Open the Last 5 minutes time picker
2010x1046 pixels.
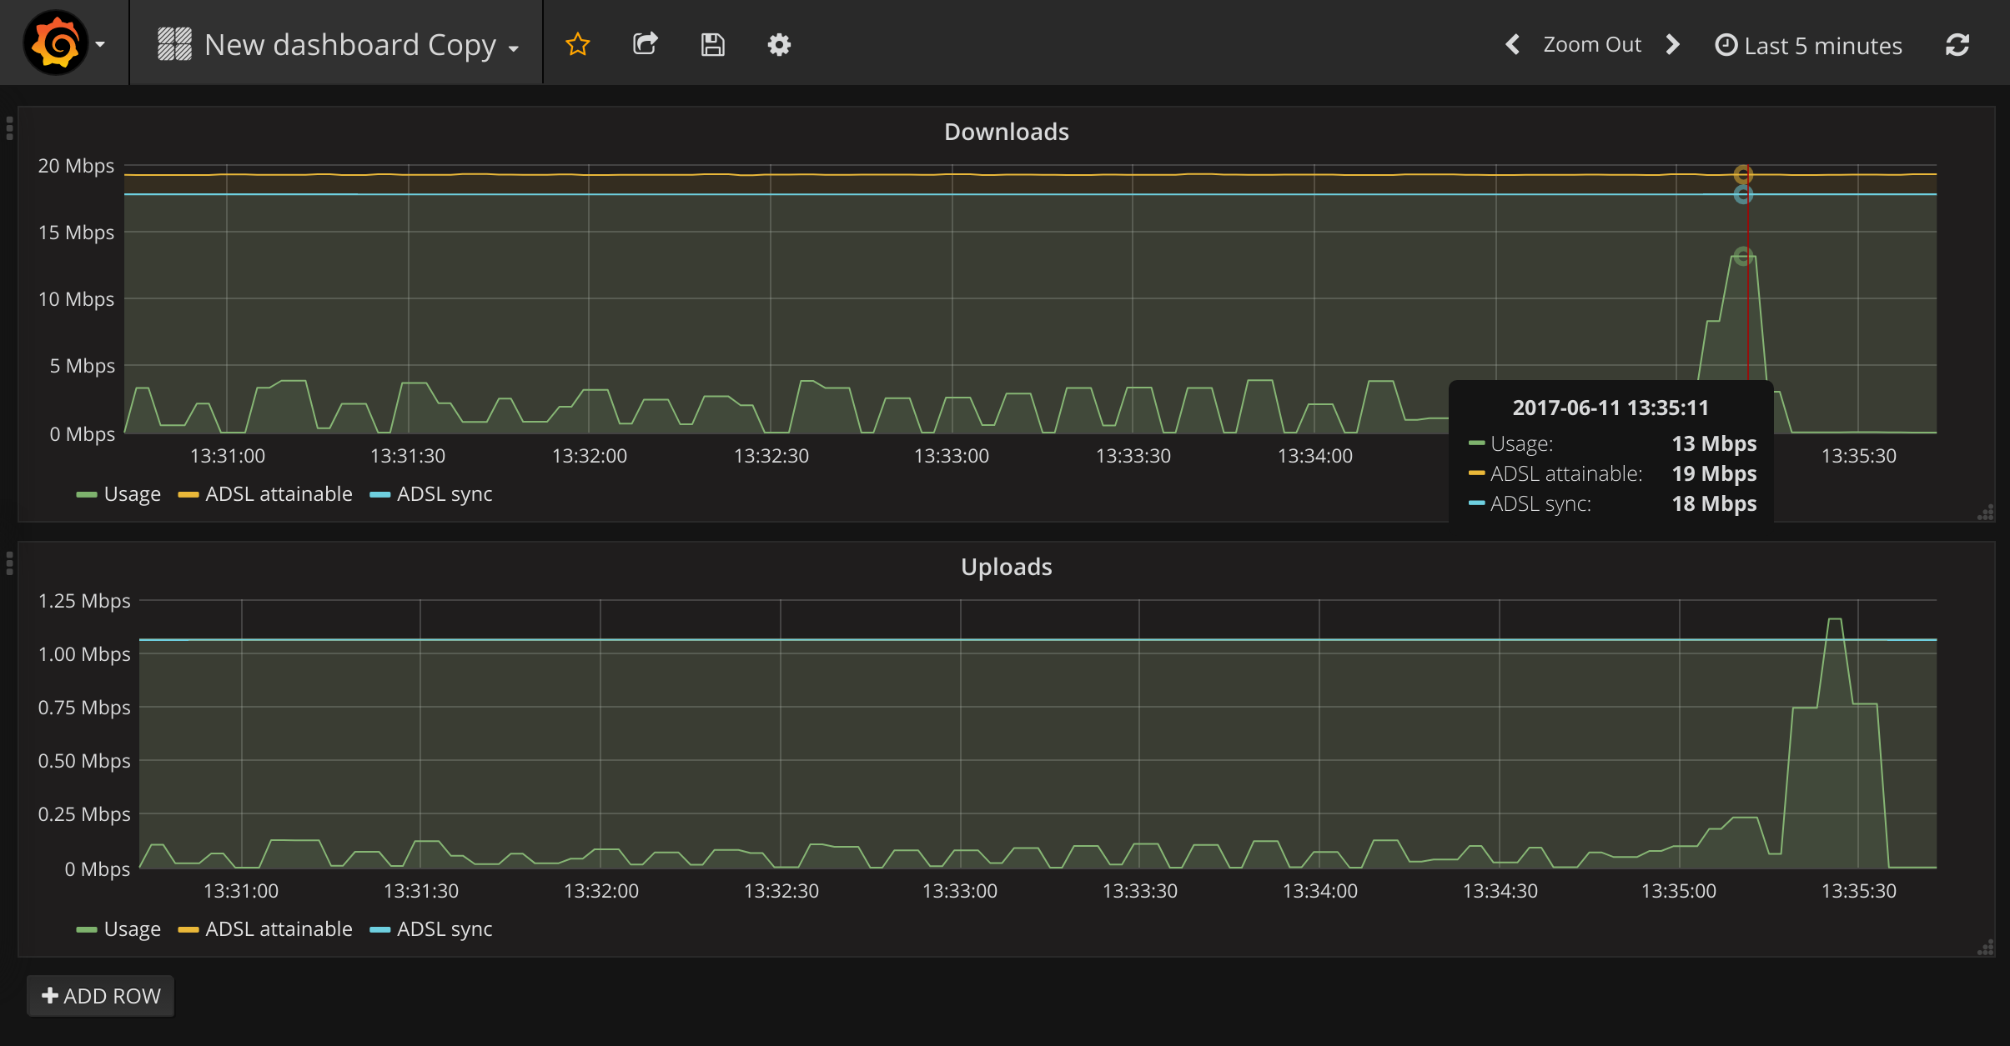[x=1808, y=45]
